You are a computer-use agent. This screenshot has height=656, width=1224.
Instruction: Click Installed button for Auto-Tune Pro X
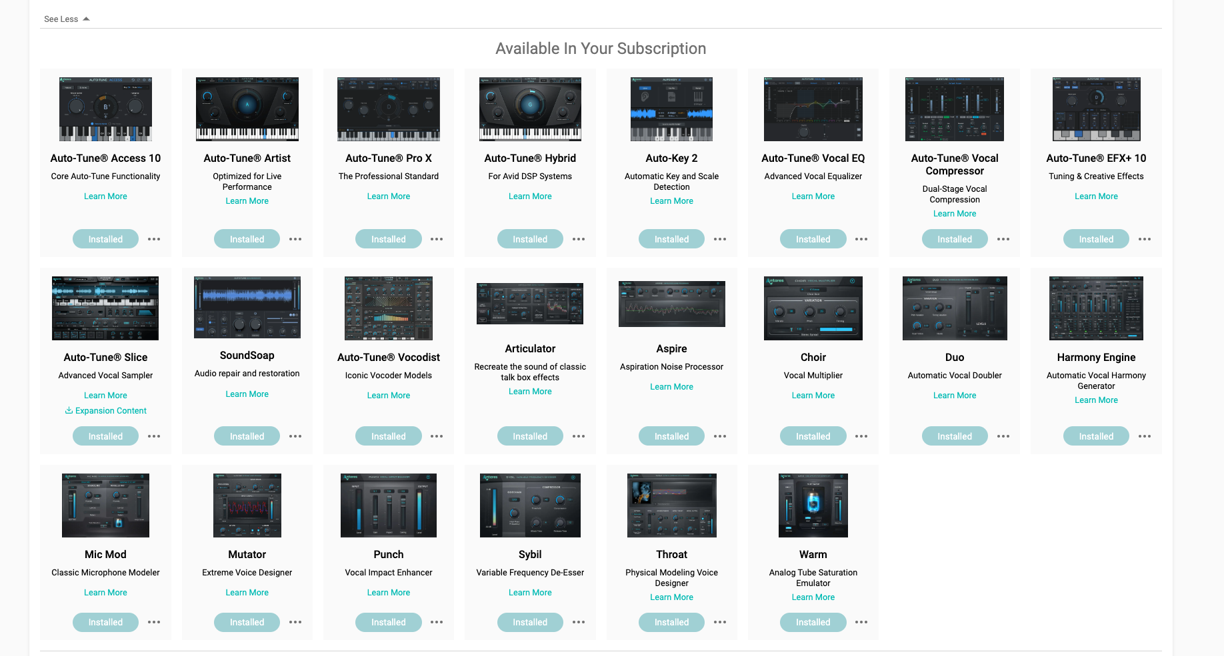388,239
